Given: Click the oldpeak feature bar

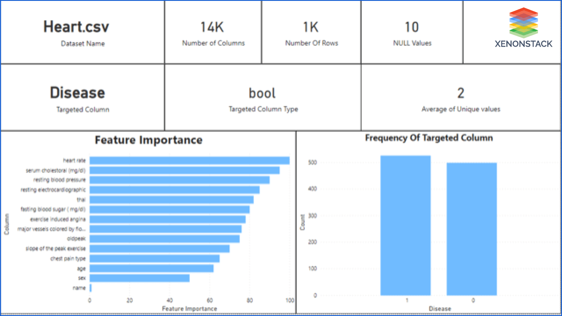Looking at the screenshot, I should (165, 239).
